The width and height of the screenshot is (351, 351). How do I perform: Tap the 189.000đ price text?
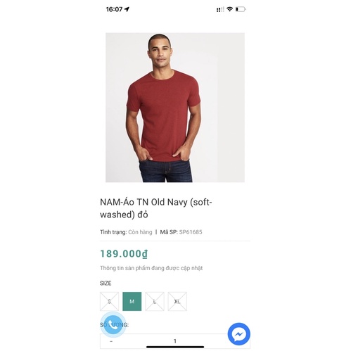click(124, 254)
